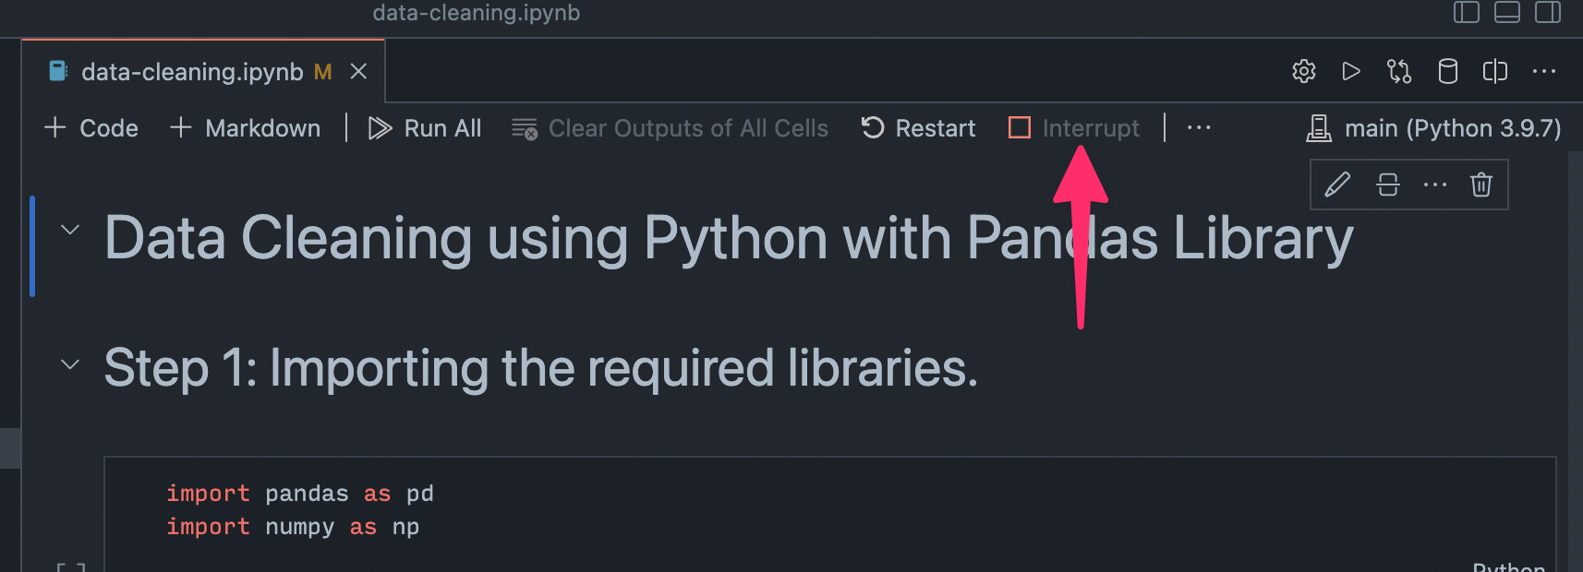Split the cell using the split icon
Screen dimensions: 1583x572
point(1386,185)
